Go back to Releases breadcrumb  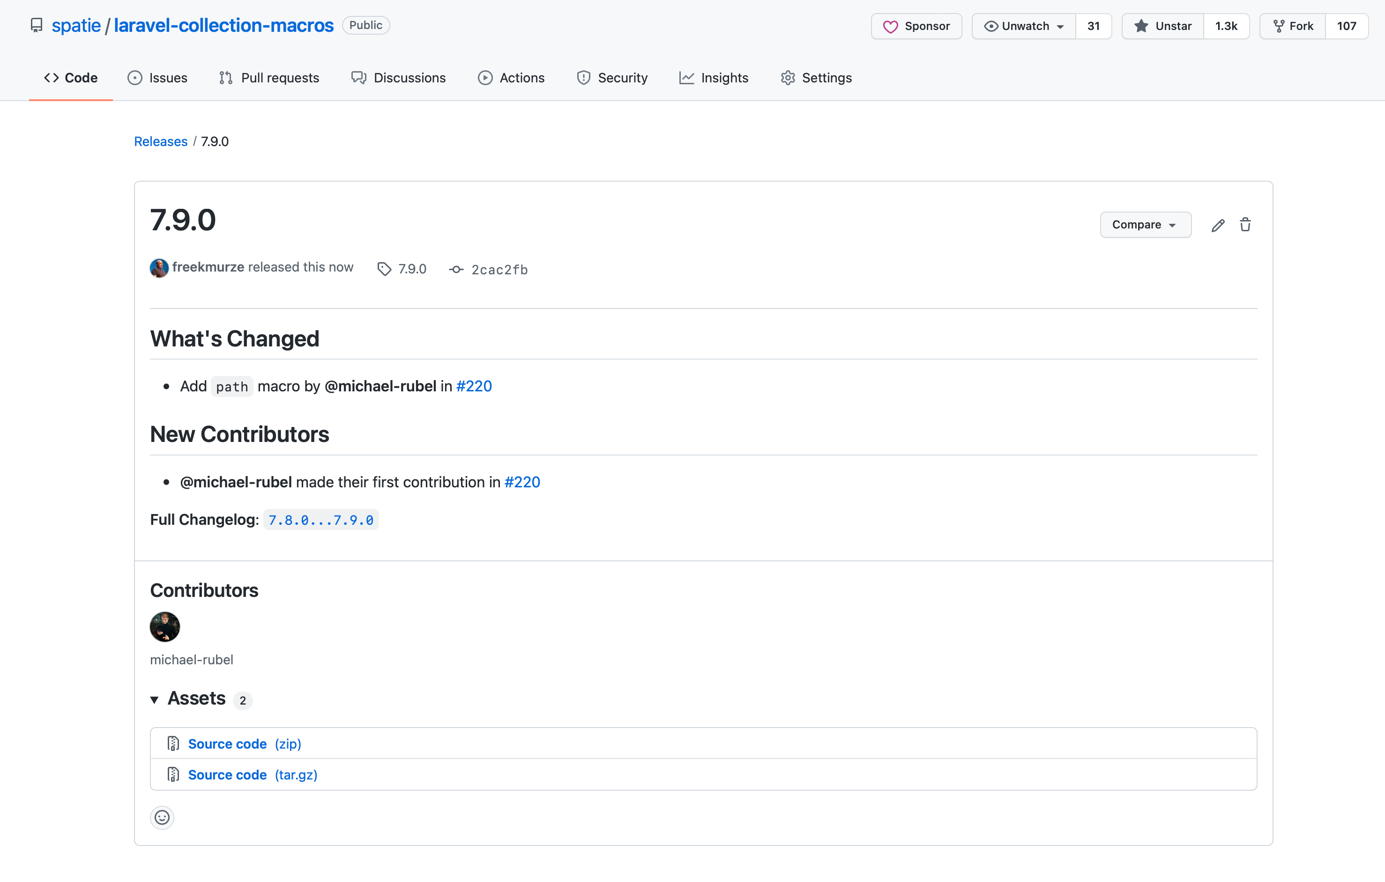(160, 141)
